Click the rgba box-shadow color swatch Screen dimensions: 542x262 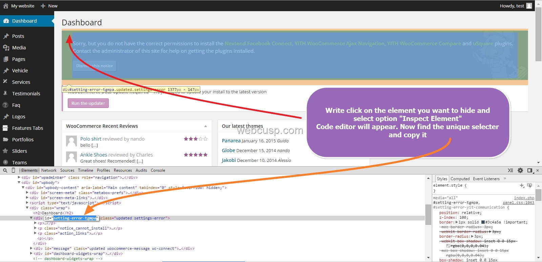[448, 246]
